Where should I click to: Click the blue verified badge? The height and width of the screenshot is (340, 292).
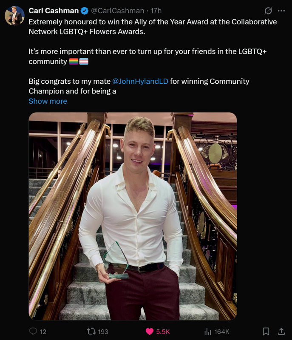pyautogui.click(x=85, y=11)
